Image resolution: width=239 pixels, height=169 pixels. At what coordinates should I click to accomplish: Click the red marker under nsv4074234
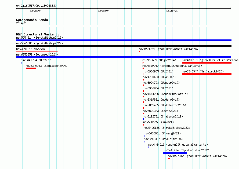coord(139,52)
